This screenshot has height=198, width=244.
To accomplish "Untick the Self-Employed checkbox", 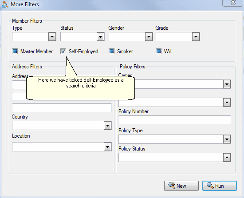I will point(63,51).
